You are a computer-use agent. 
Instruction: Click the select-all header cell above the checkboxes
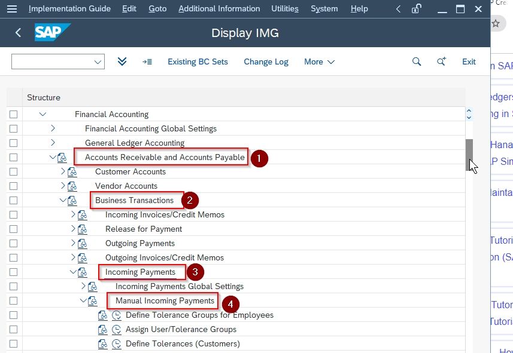pos(14,97)
